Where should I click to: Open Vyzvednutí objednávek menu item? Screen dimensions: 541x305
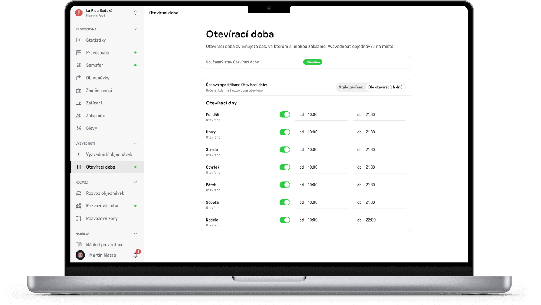pyautogui.click(x=109, y=154)
